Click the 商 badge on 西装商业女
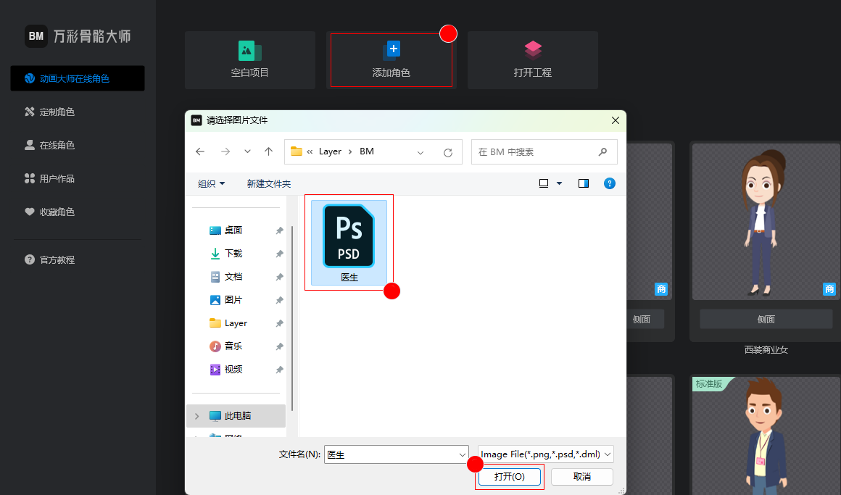The width and height of the screenshot is (841, 495). coord(829,289)
